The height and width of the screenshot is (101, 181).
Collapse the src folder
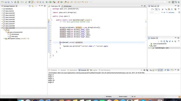click(4, 30)
